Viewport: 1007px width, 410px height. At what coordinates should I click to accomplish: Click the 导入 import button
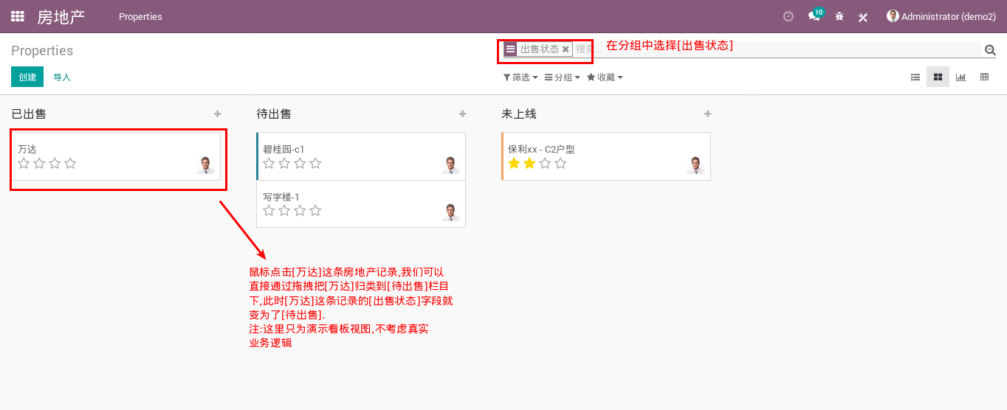pyautogui.click(x=62, y=77)
